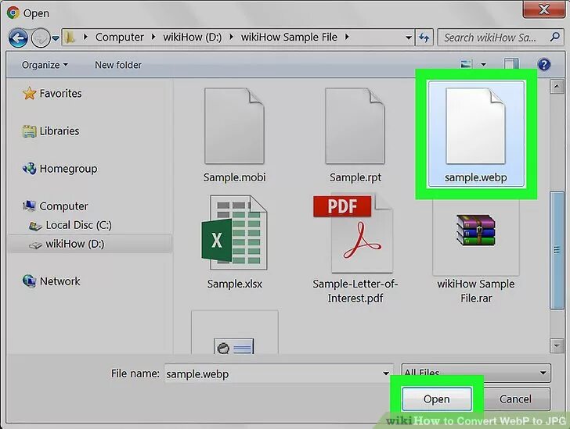This screenshot has height=429, width=570.
Task: Select Computer in the navigation pane
Action: pyautogui.click(x=63, y=206)
